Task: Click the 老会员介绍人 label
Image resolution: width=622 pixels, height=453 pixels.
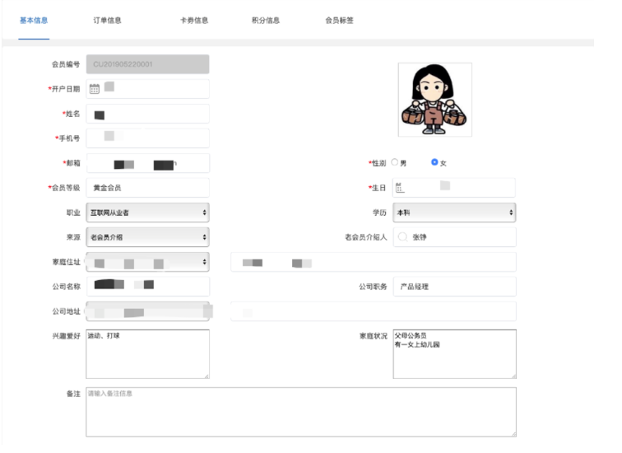Action: click(366, 237)
